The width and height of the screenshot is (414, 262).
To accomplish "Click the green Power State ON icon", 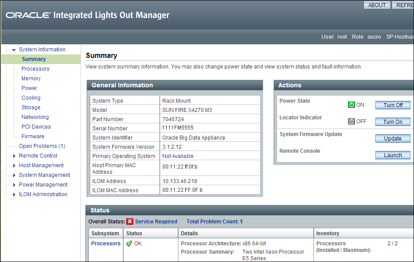I will pos(351,105).
